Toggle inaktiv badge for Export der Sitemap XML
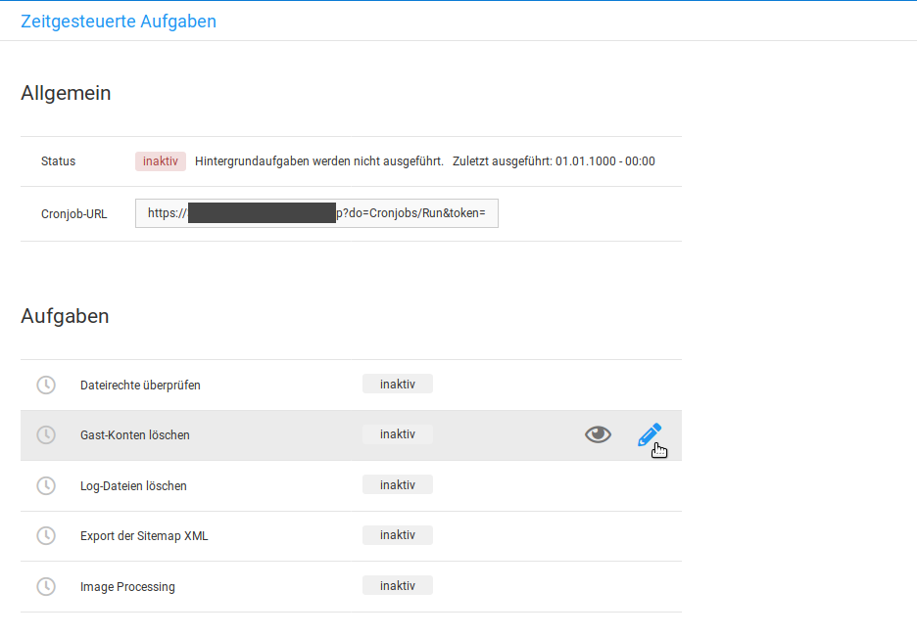This screenshot has width=917, height=636. 397,535
